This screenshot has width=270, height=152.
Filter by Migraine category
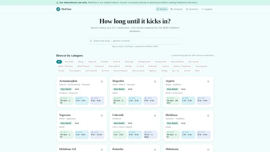[153, 71]
